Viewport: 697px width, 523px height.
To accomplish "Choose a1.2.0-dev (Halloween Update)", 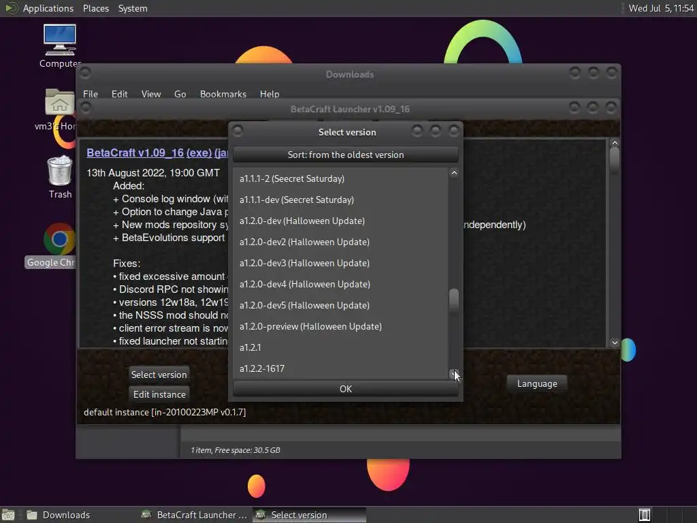I will (340, 221).
